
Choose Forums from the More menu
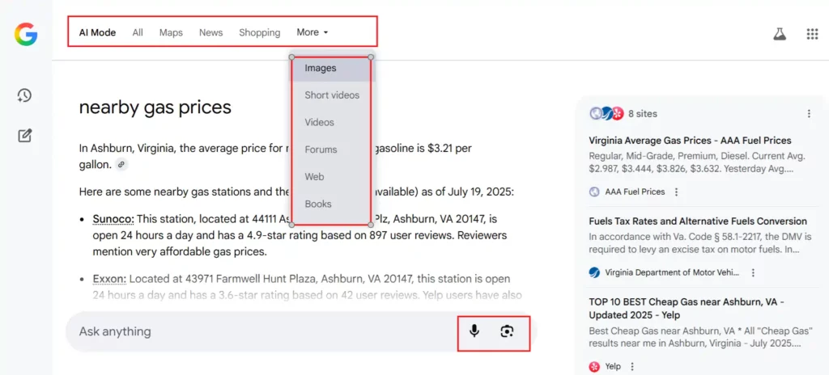(331, 150)
